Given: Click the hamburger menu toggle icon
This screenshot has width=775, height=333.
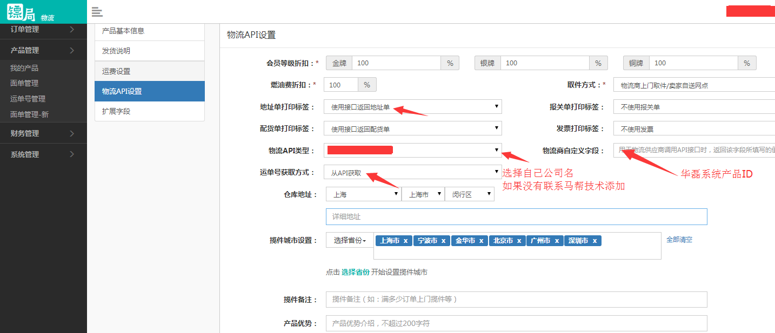Looking at the screenshot, I should click(97, 12).
